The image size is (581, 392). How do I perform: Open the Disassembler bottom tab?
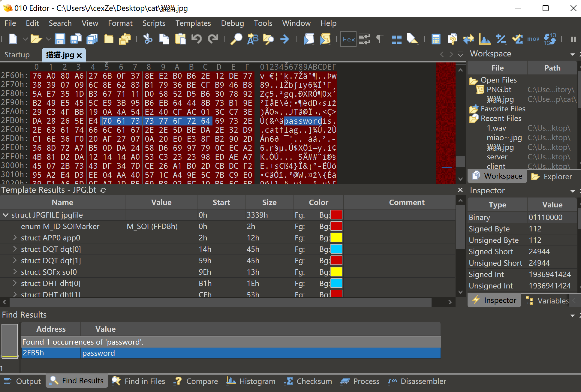click(x=417, y=381)
